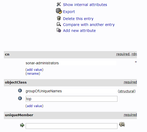Click the info icon next to top

point(20,98)
